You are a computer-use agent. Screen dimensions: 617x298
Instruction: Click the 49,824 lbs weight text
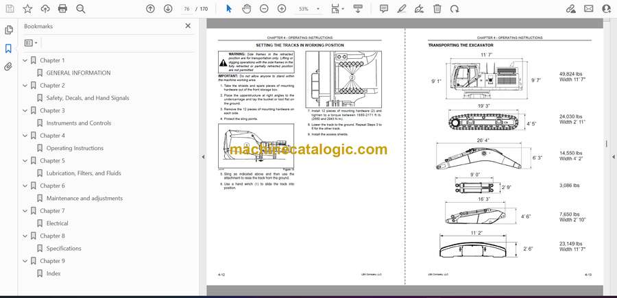point(570,74)
